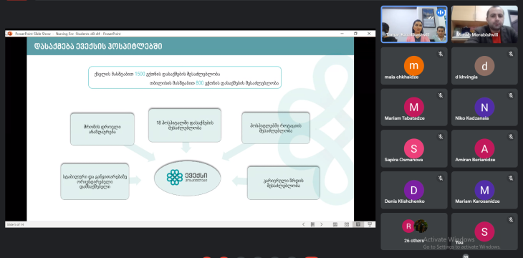Click purple 'D' avatar of Denis Klishchenko
523x258 pixels.
(x=414, y=190)
